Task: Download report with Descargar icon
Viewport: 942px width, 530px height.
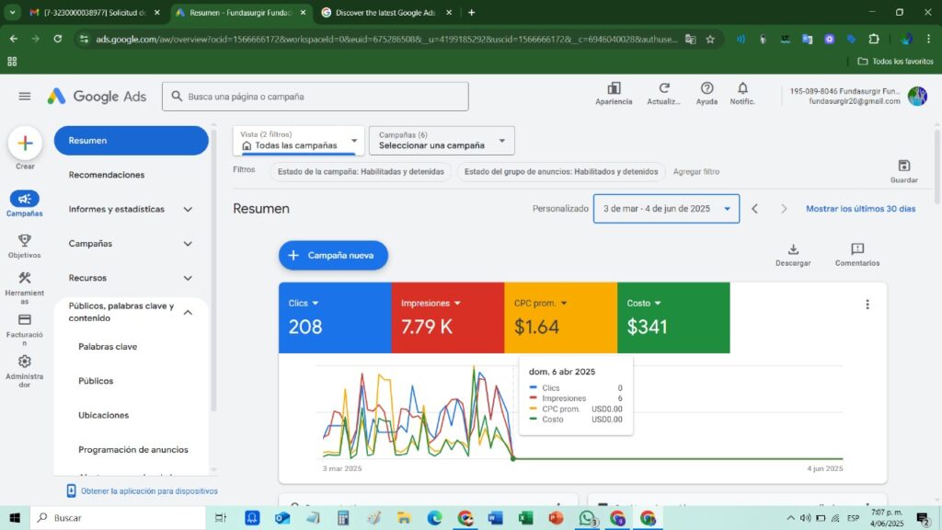Action: pyautogui.click(x=793, y=250)
